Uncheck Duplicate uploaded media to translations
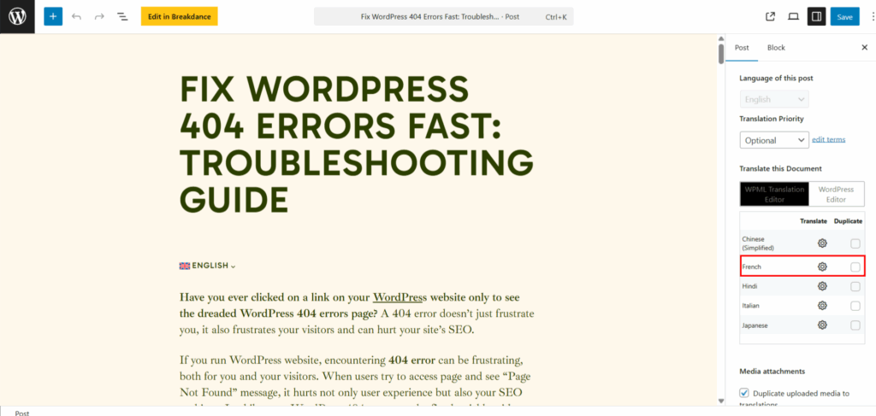 tap(744, 394)
